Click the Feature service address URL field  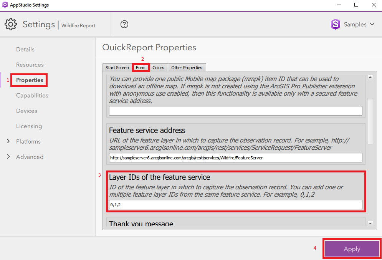[236, 158]
